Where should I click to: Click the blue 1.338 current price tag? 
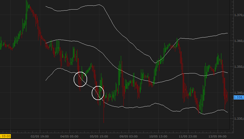239,97
